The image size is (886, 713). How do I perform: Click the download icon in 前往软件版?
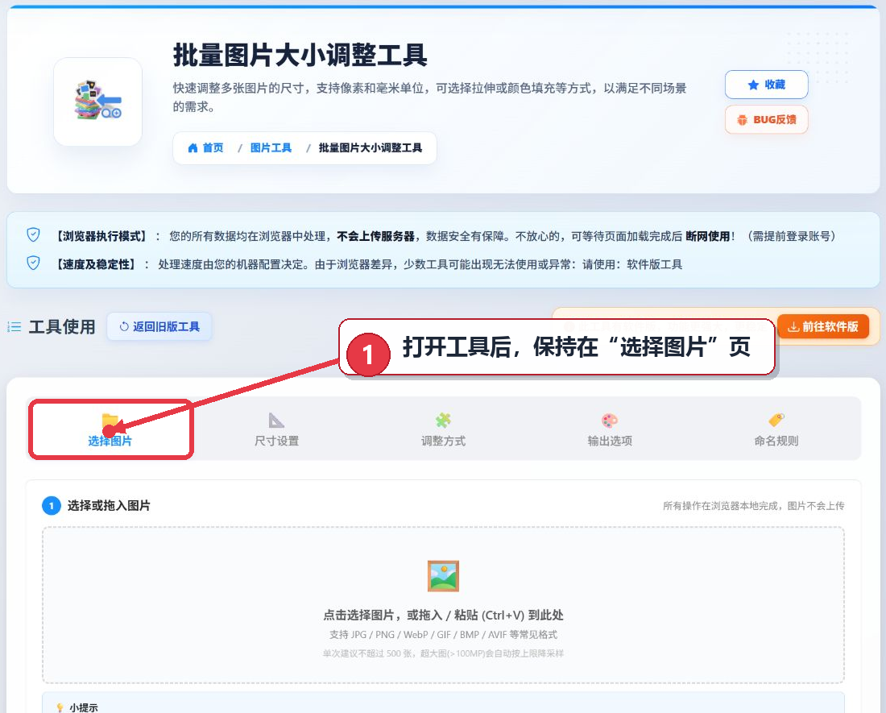793,326
